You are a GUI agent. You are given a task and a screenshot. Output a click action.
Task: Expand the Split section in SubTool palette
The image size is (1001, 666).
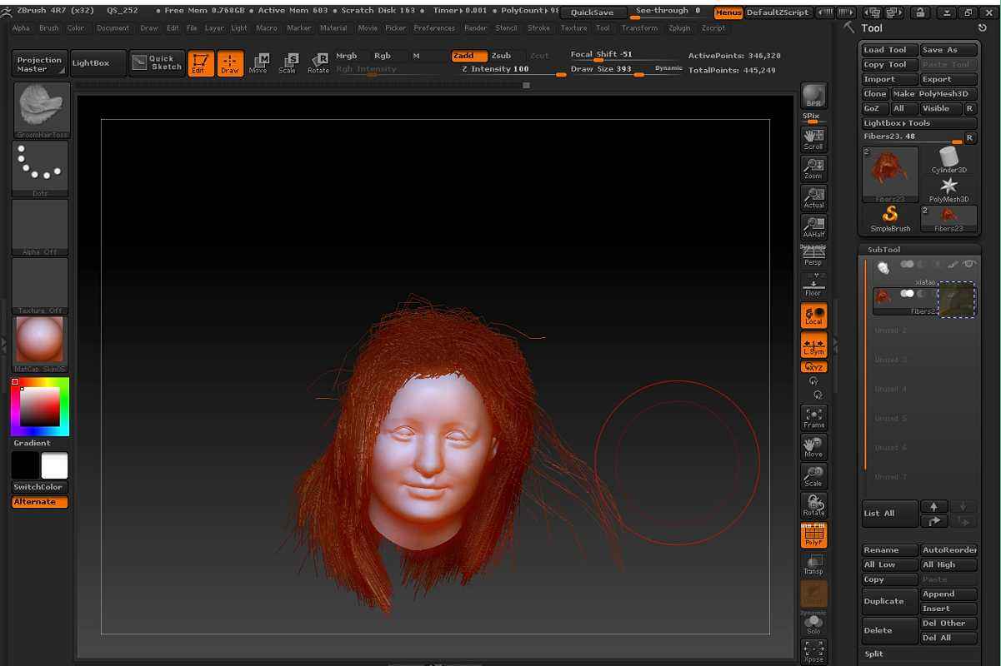[873, 654]
